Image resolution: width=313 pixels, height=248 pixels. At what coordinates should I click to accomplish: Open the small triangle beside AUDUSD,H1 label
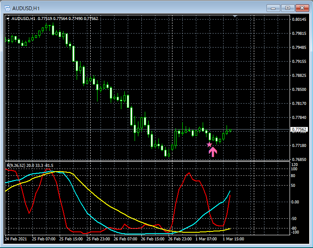[8, 19]
